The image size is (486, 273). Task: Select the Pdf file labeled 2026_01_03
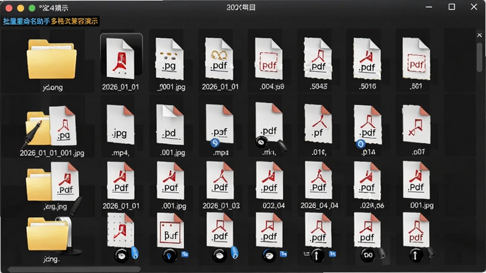point(220,180)
